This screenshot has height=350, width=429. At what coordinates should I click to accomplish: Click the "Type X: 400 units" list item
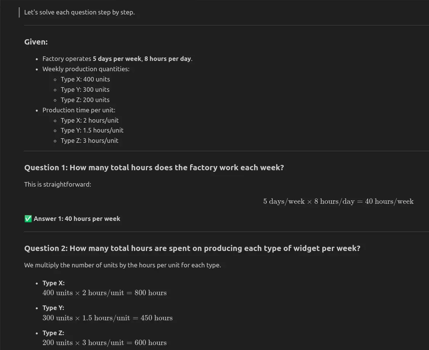point(85,79)
